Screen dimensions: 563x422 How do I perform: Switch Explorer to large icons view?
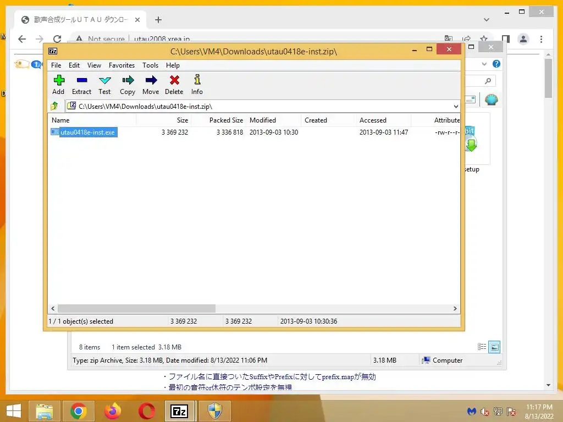pyautogui.click(x=494, y=347)
